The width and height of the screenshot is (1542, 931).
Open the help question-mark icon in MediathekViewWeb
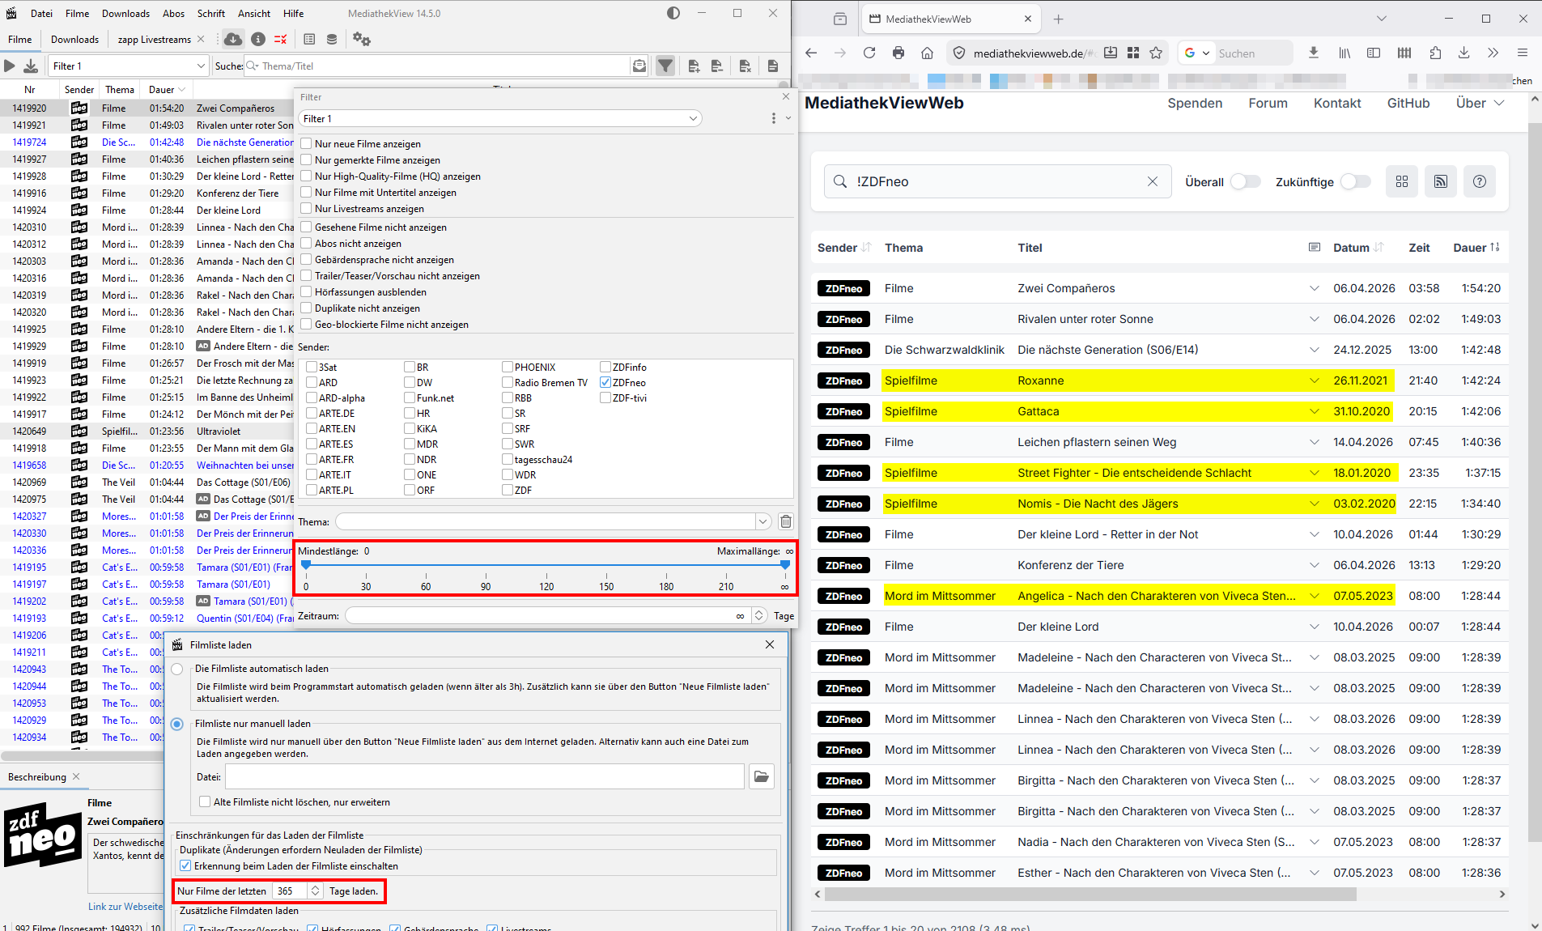(x=1480, y=181)
